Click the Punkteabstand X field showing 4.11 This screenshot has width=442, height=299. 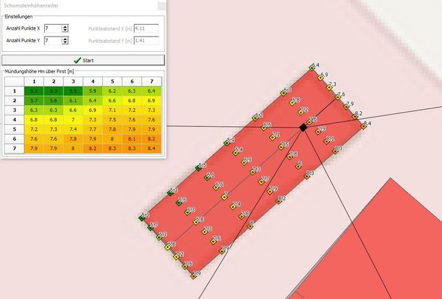point(146,28)
